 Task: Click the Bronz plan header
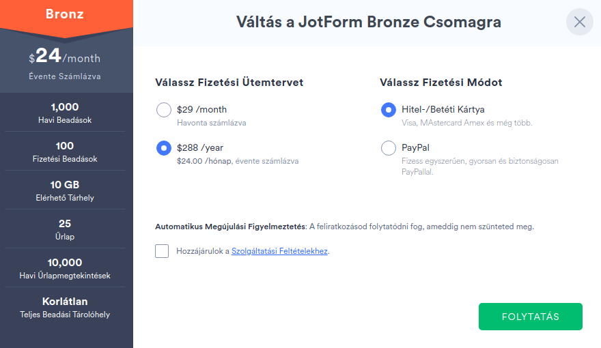pos(66,14)
